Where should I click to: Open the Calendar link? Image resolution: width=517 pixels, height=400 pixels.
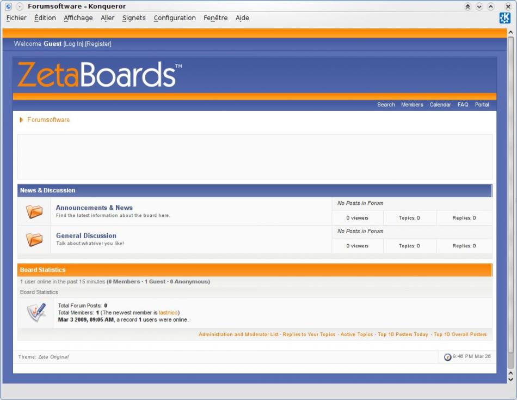[440, 105]
